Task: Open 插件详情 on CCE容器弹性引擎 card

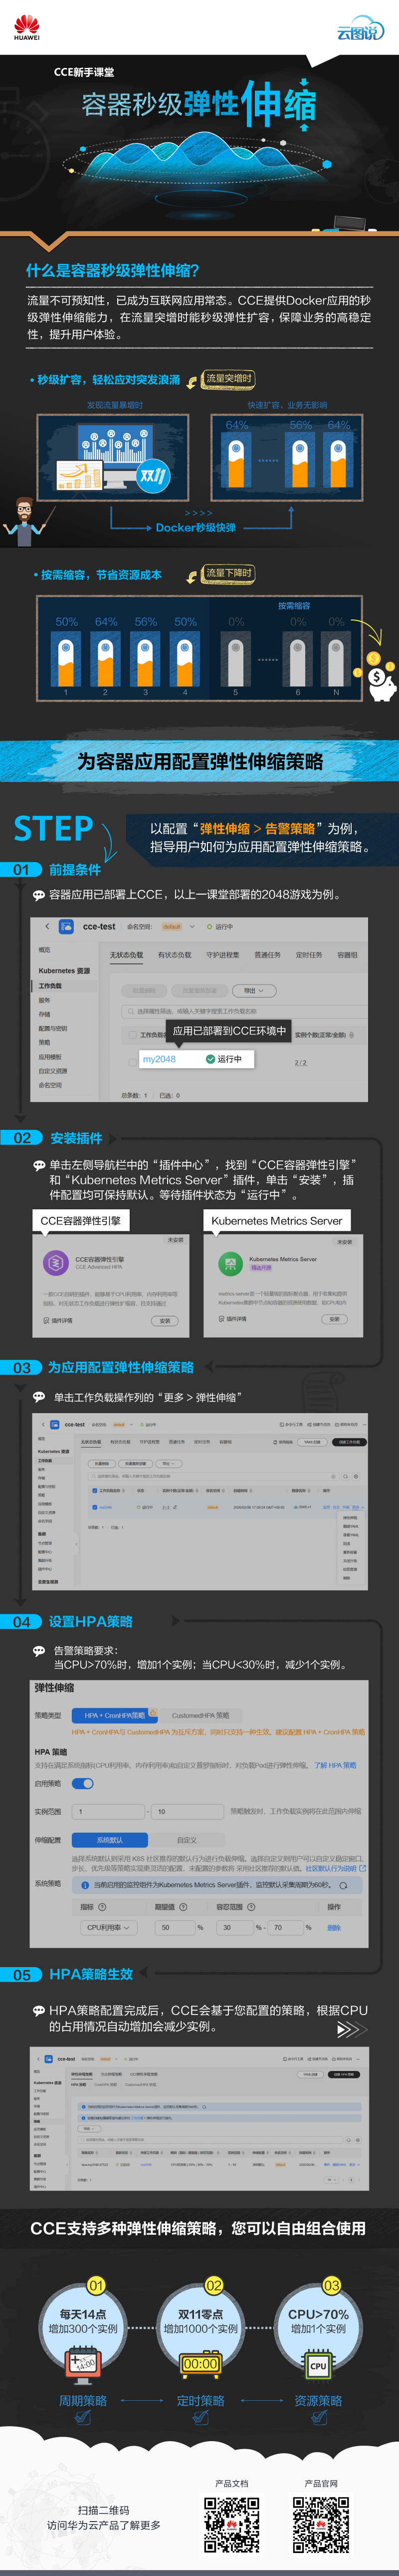Action: pos(58,1320)
